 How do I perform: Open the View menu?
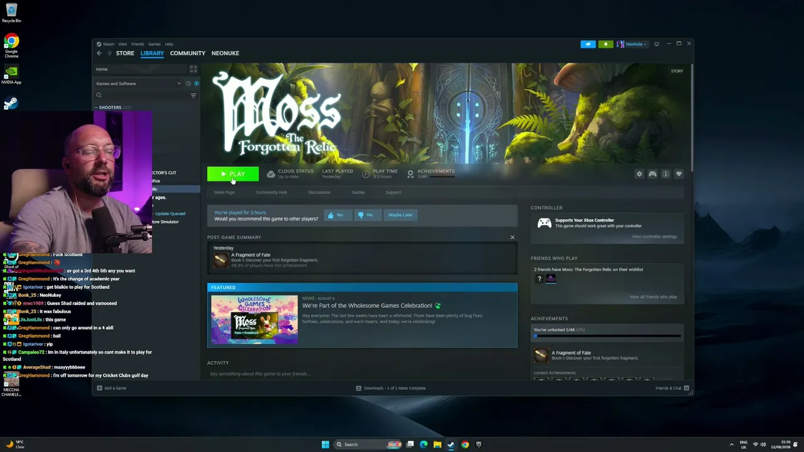pos(122,44)
